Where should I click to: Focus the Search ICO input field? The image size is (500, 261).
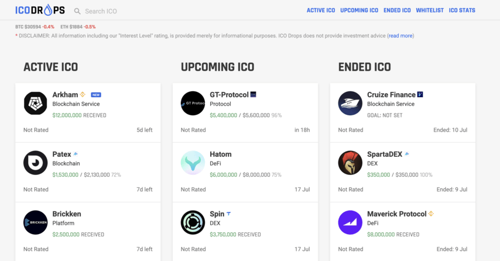tap(128, 11)
